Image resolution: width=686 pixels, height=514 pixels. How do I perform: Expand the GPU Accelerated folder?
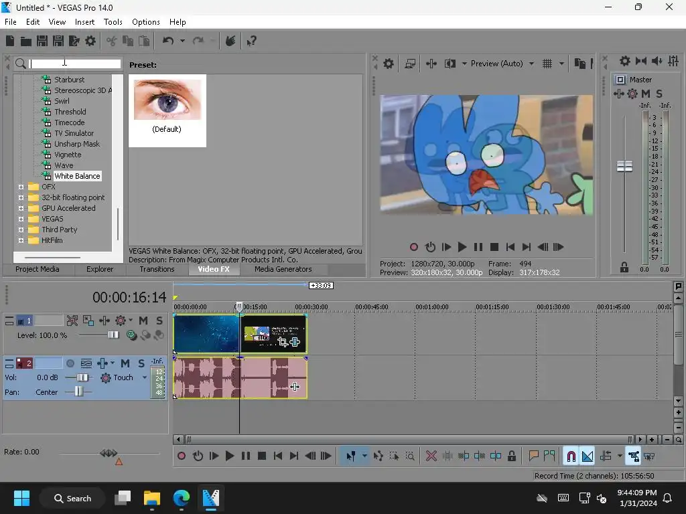[21, 209]
